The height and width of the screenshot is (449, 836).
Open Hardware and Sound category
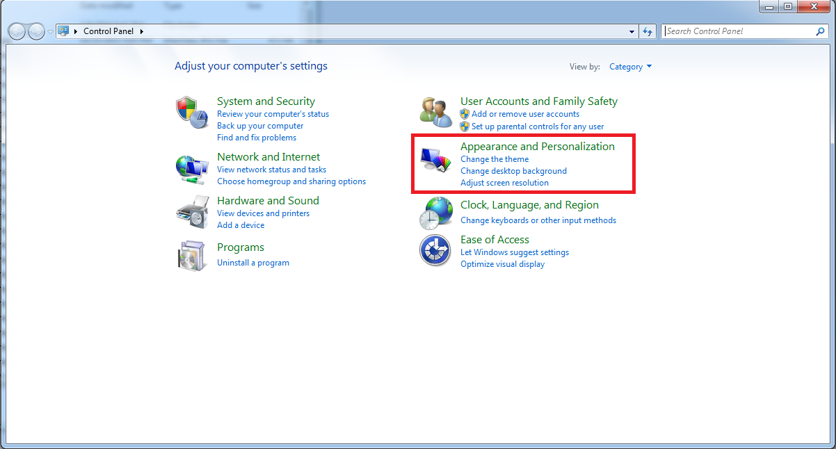coord(268,201)
